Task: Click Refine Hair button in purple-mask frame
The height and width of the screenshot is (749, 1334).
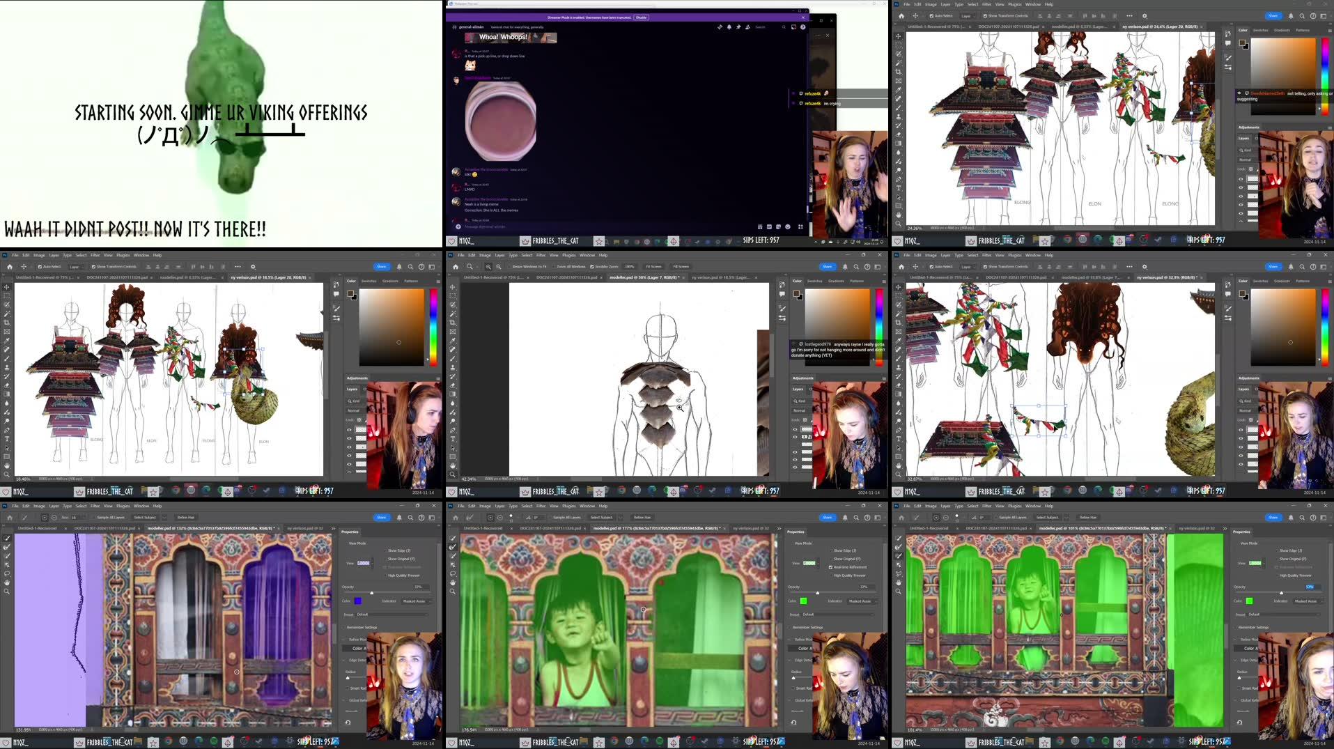Action: click(185, 518)
